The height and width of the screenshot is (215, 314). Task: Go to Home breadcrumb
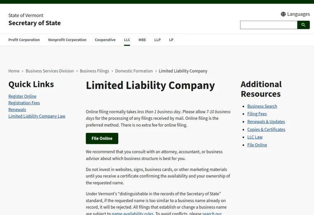pyautogui.click(x=14, y=71)
